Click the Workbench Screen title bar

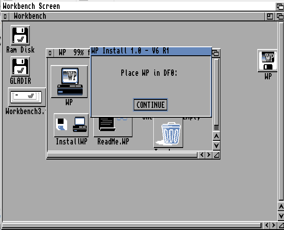click(x=138, y=6)
